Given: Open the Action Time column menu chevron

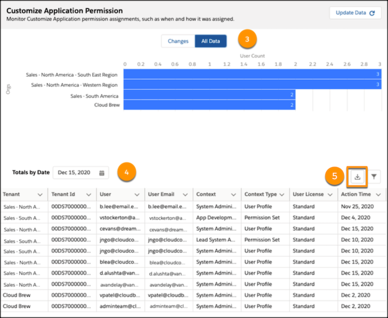Looking at the screenshot, I should pos(378,195).
